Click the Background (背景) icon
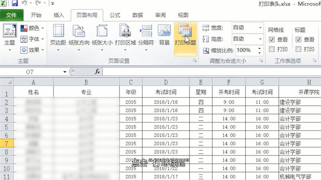 (x=164, y=35)
